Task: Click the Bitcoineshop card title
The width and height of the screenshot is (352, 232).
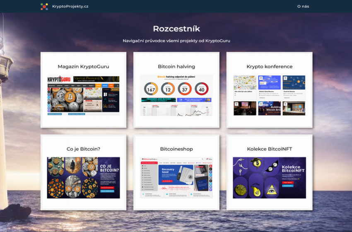Action: [176, 149]
